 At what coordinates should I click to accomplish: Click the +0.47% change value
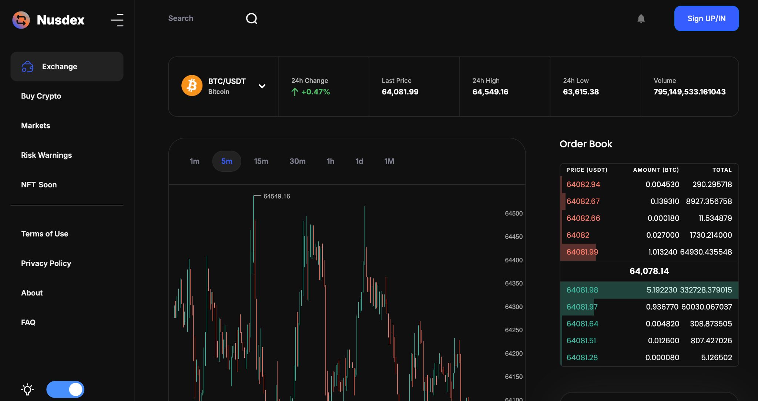pyautogui.click(x=316, y=92)
